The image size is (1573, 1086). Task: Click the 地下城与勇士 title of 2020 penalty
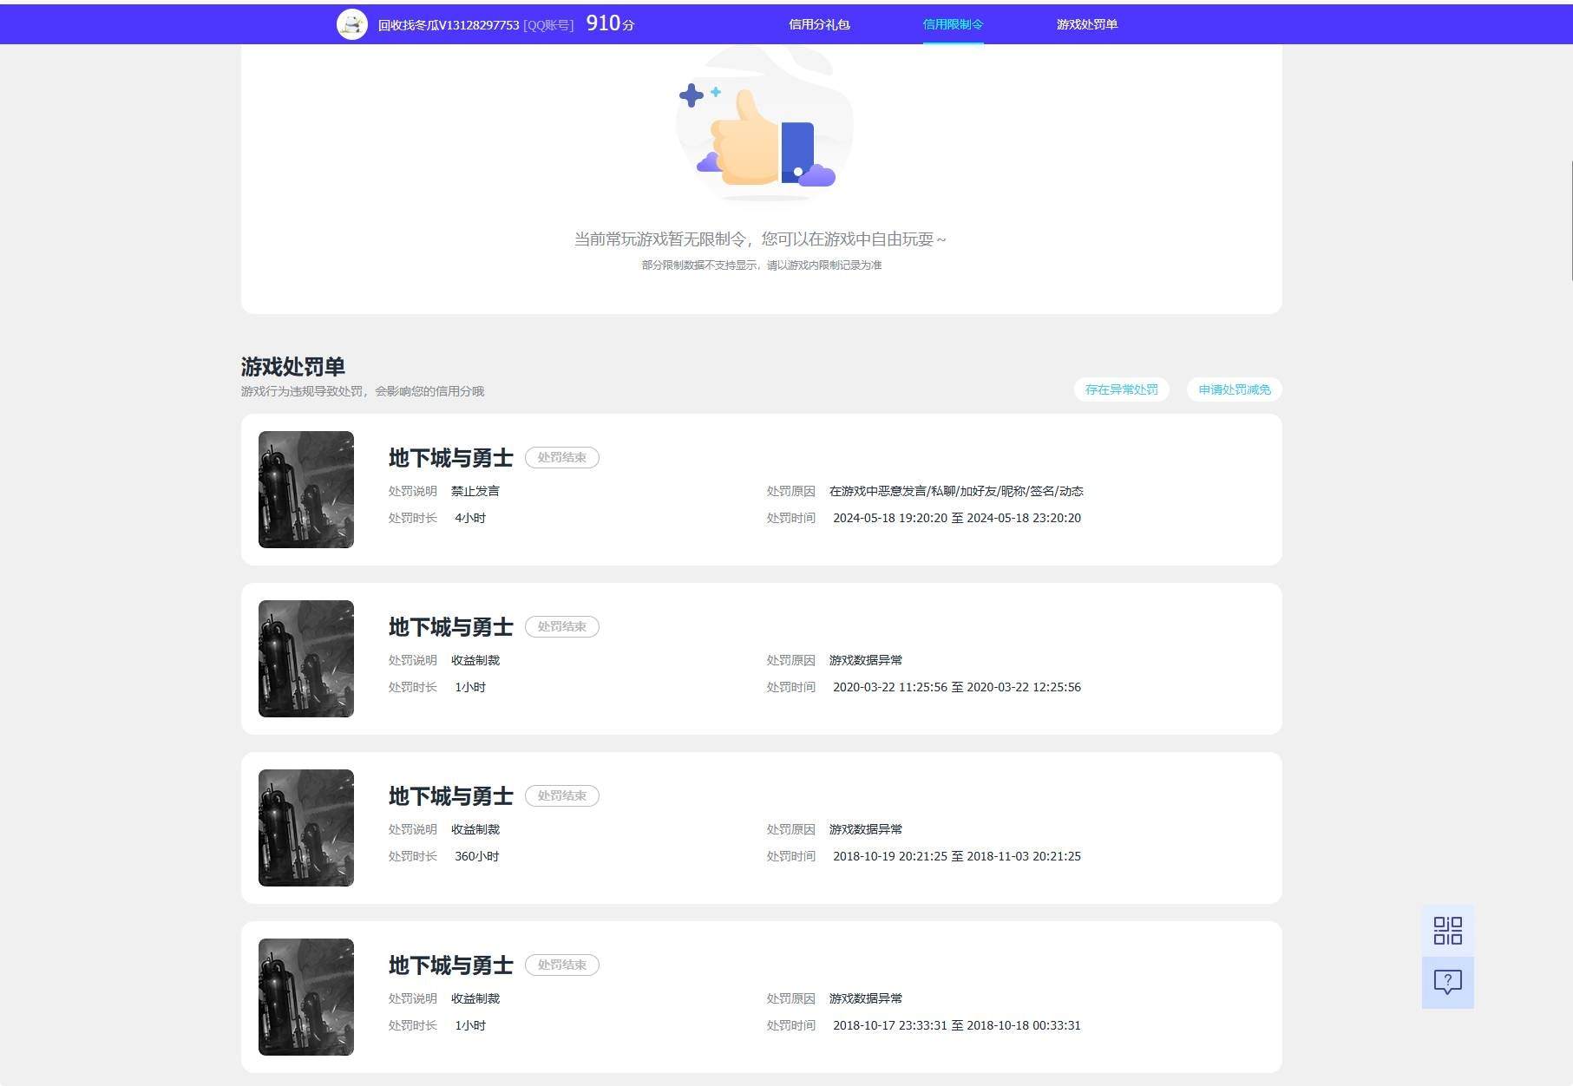click(x=450, y=627)
